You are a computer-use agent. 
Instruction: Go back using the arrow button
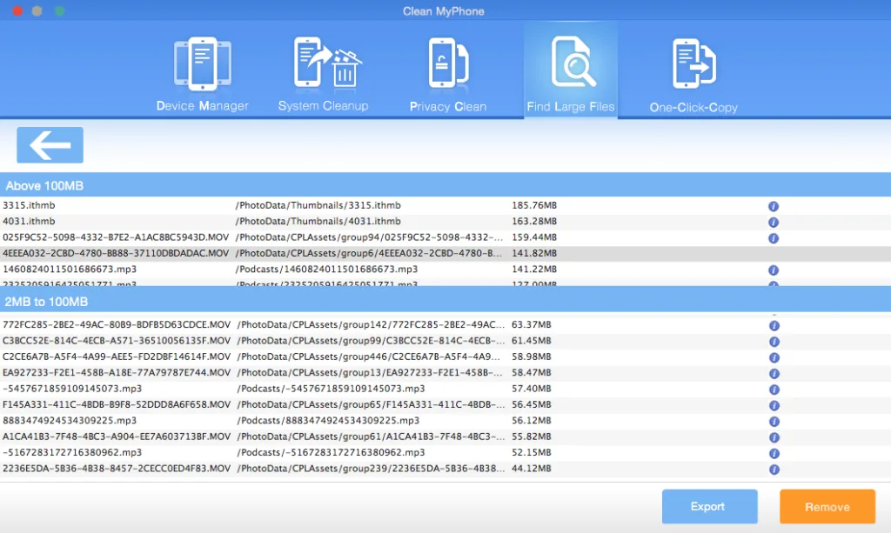pyautogui.click(x=50, y=145)
